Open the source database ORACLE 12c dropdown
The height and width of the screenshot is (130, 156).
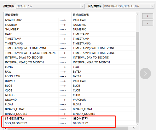coord(50,6)
